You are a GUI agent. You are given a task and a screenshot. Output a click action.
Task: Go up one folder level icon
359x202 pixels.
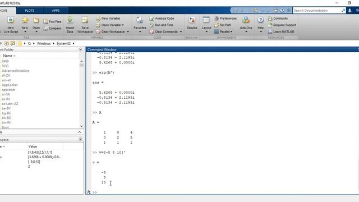[x=6, y=43]
